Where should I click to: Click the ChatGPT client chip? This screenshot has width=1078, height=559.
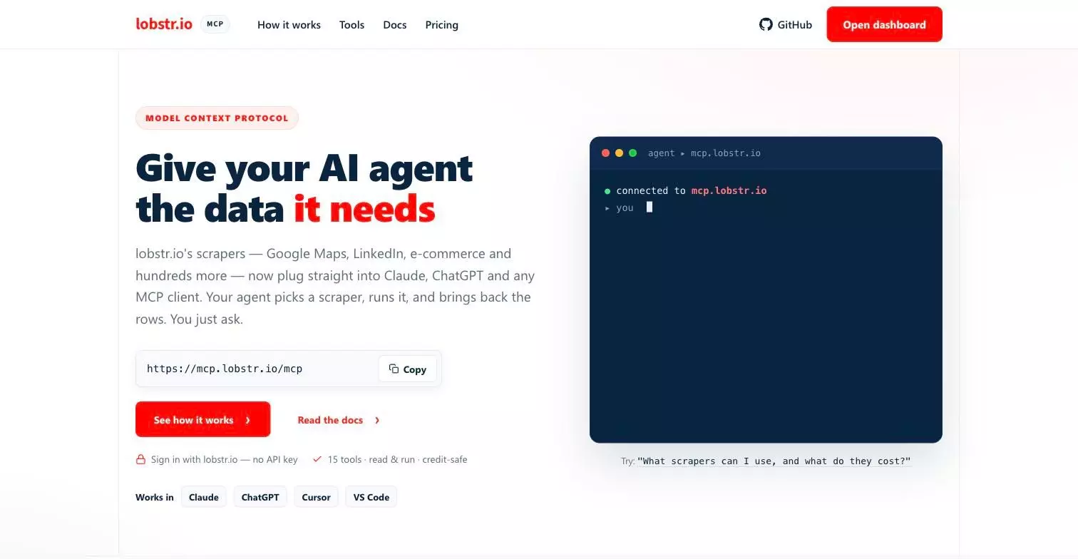(x=260, y=497)
